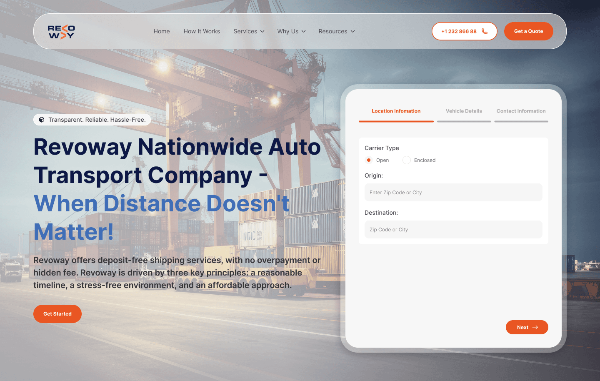Image resolution: width=600 pixels, height=381 pixels.
Task: Call the +1 232 866 88 number button
Action: (465, 31)
